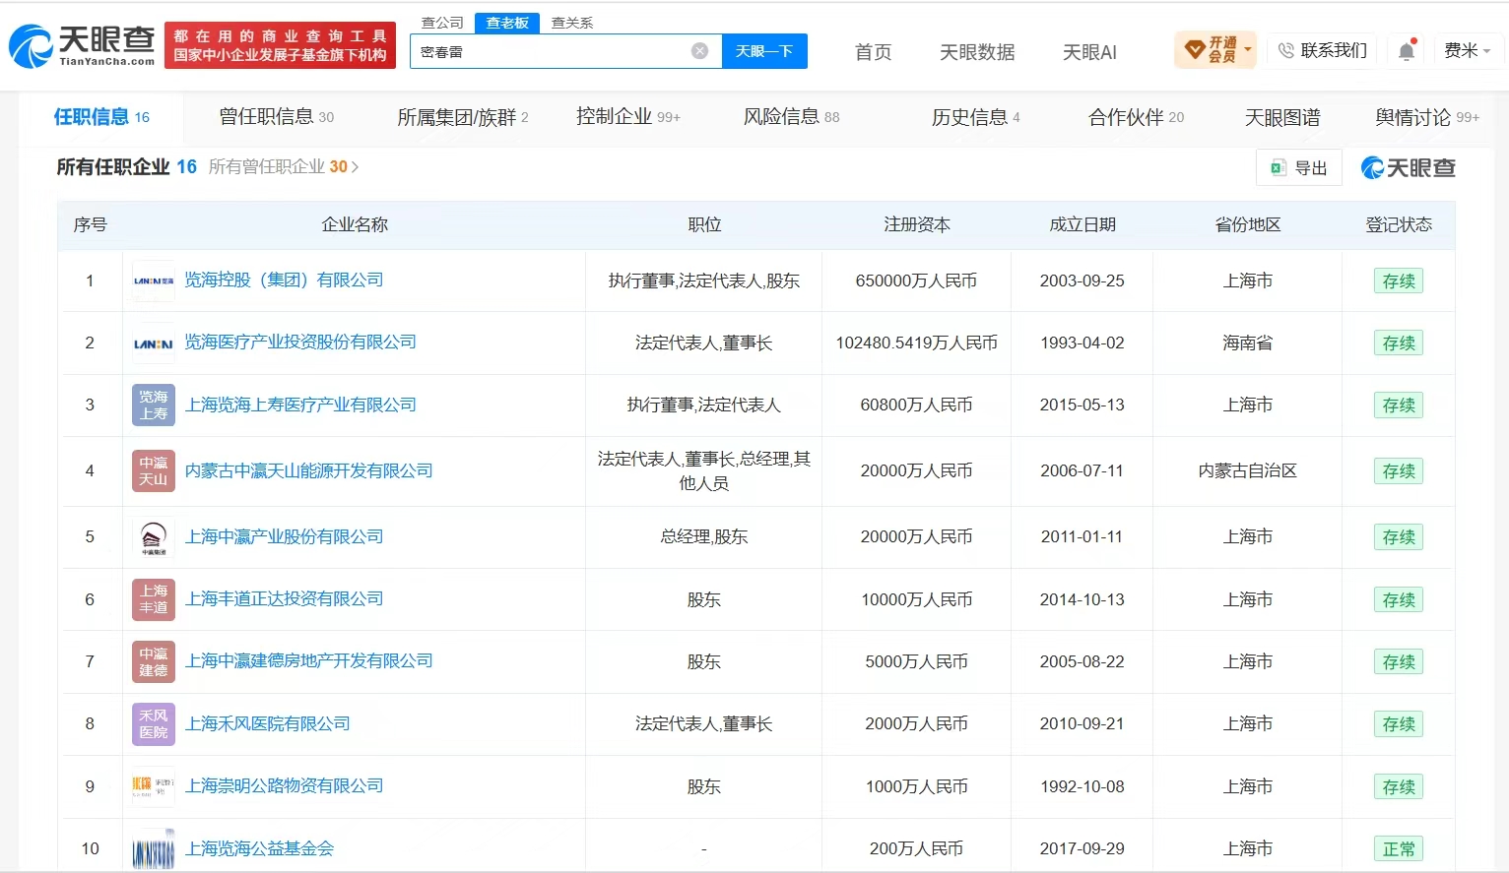Click the 天眼一下 search button
Viewport: 1509px width, 873px height.
pos(764,51)
